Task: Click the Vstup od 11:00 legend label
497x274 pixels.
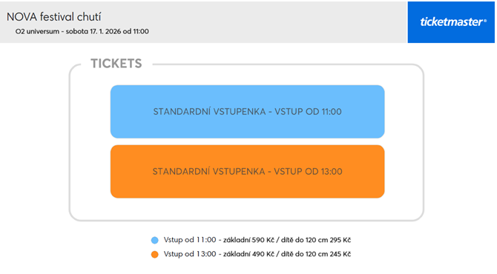Action: click(x=190, y=240)
